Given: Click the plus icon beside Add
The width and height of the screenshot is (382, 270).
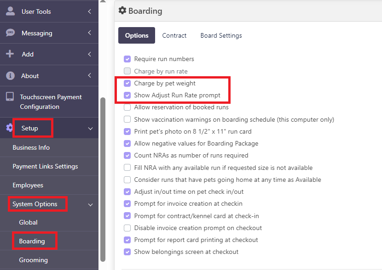Looking at the screenshot, I should click(x=10, y=54).
